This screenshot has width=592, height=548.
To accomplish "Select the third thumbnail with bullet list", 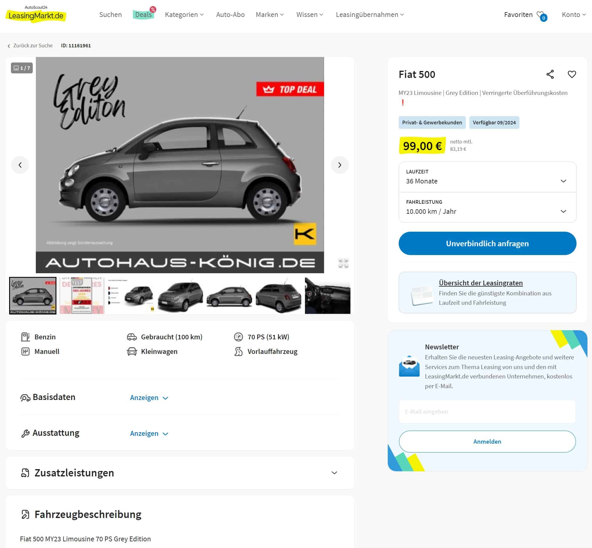I will click(131, 295).
